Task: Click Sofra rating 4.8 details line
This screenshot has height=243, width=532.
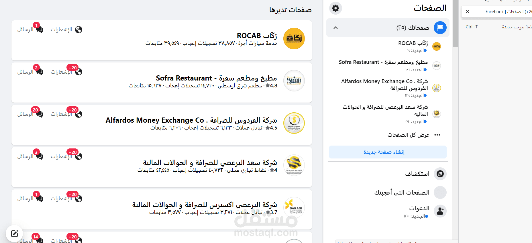Action: tap(203, 86)
